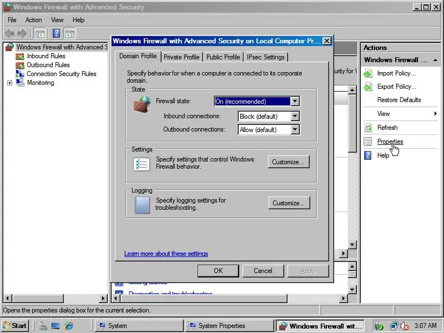Image resolution: width=444 pixels, height=333 pixels.
Task: Click the Start button
Action: pyautogui.click(x=15, y=326)
